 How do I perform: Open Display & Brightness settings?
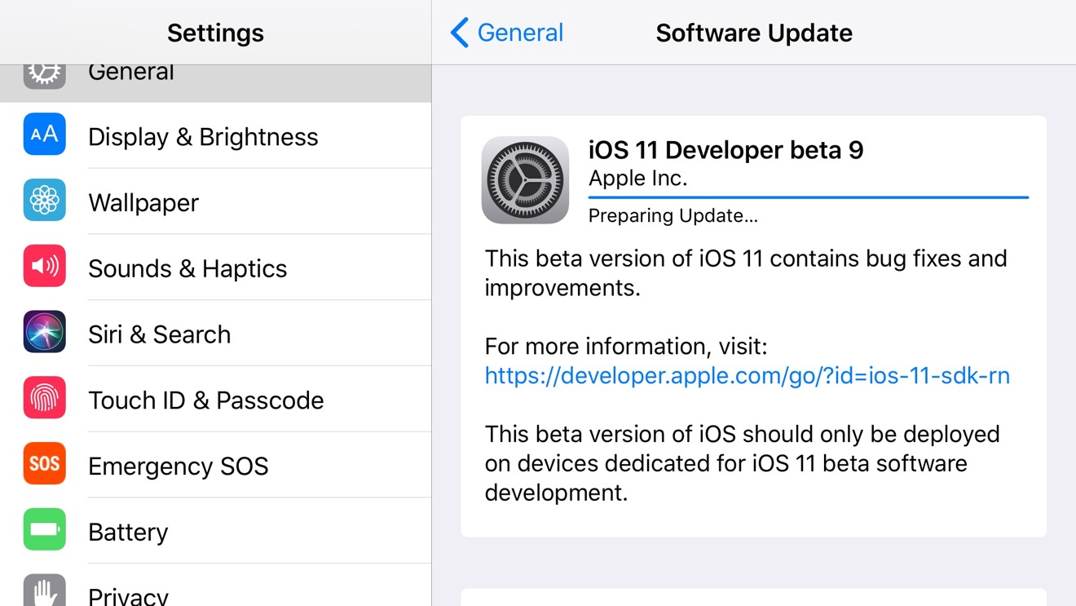click(215, 135)
